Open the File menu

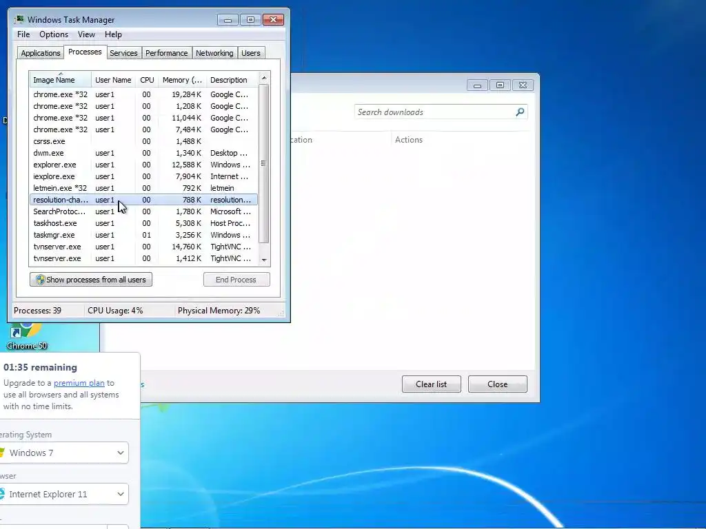pyautogui.click(x=23, y=34)
